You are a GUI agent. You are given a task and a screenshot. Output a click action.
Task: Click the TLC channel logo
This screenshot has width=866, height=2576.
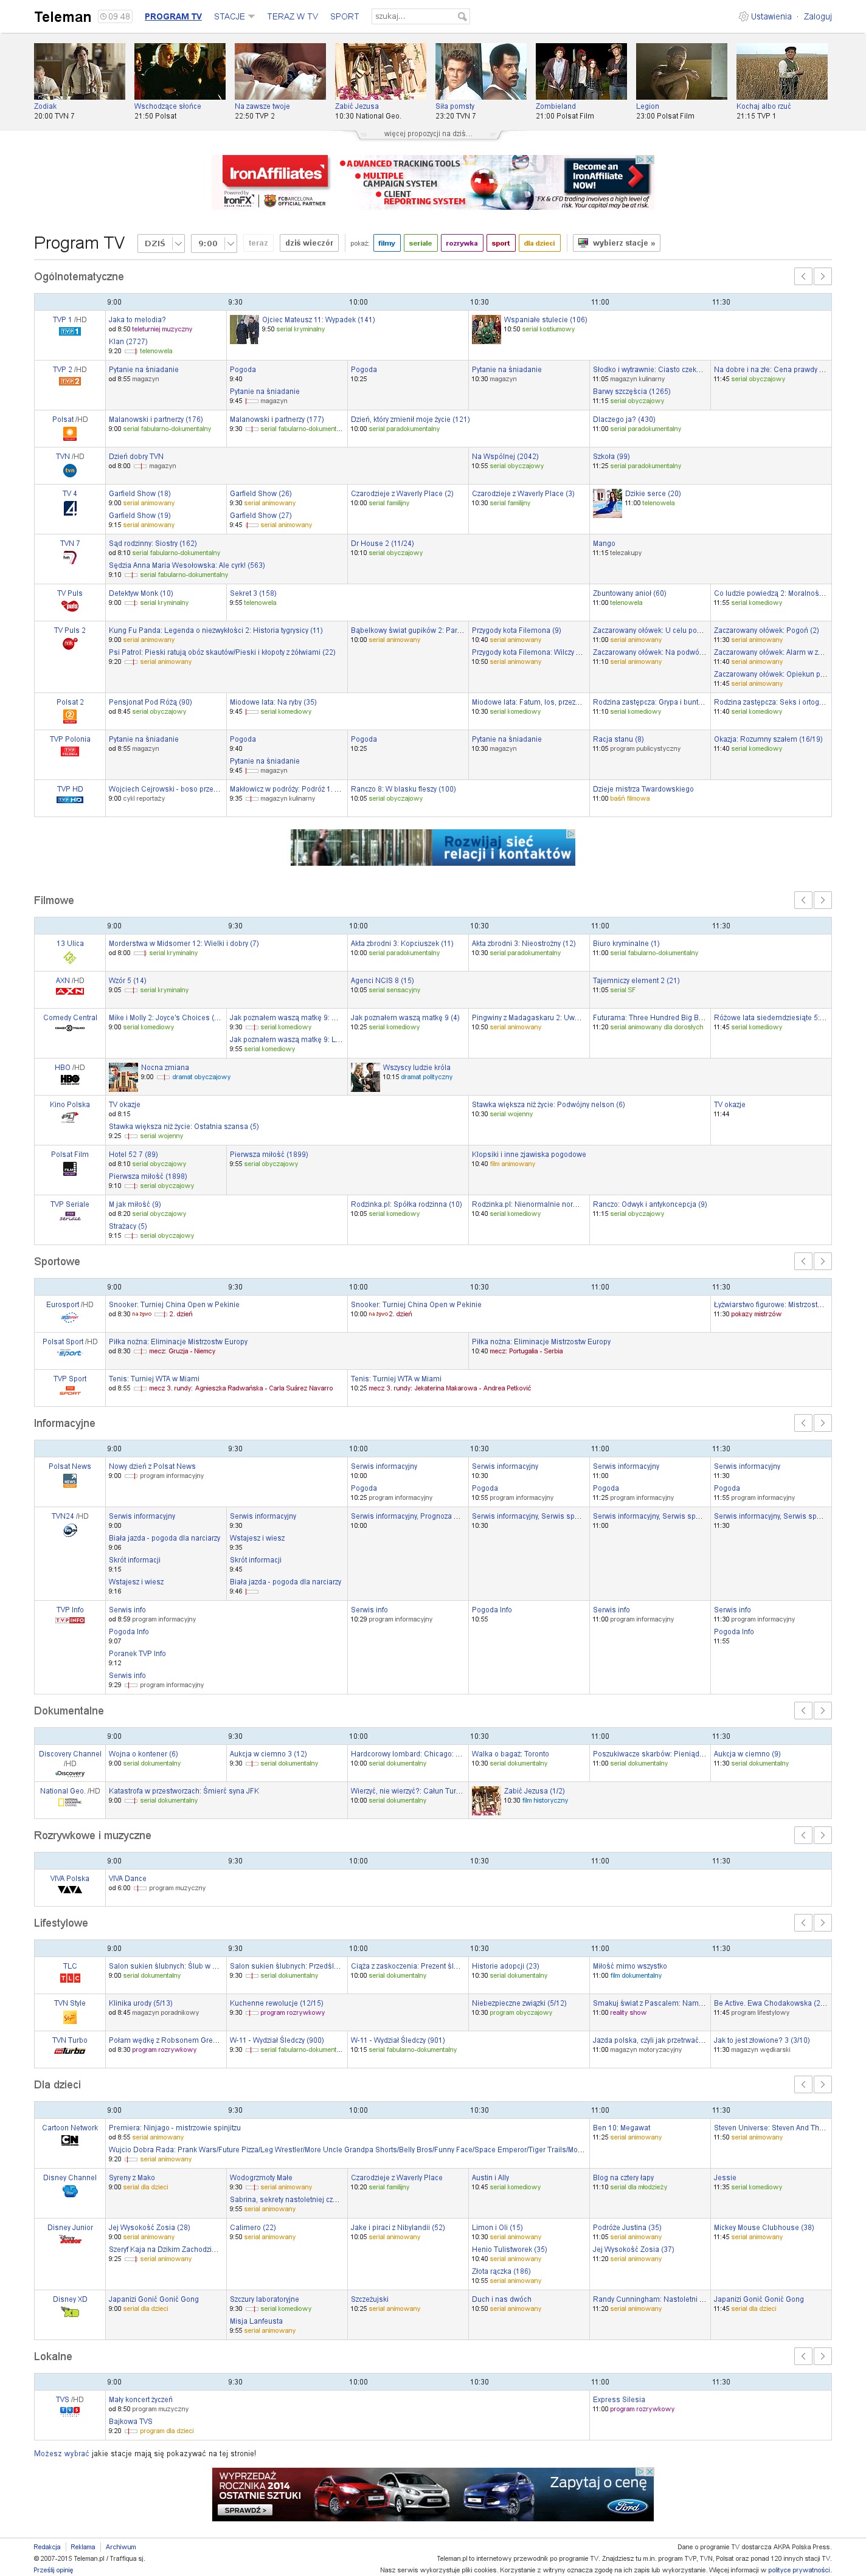[x=69, y=1978]
